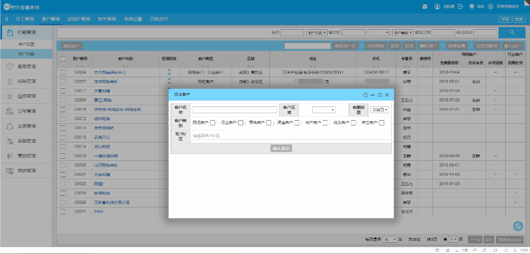
Task: Click the 删除用户 button
Action: click(x=429, y=46)
